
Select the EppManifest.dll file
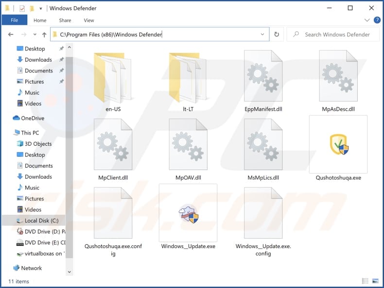[263, 81]
